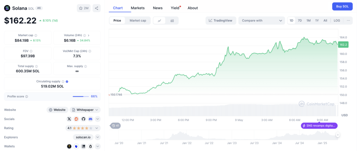The height and width of the screenshot is (151, 357).
Task: Set chart range to 7D
Action: tap(300, 21)
